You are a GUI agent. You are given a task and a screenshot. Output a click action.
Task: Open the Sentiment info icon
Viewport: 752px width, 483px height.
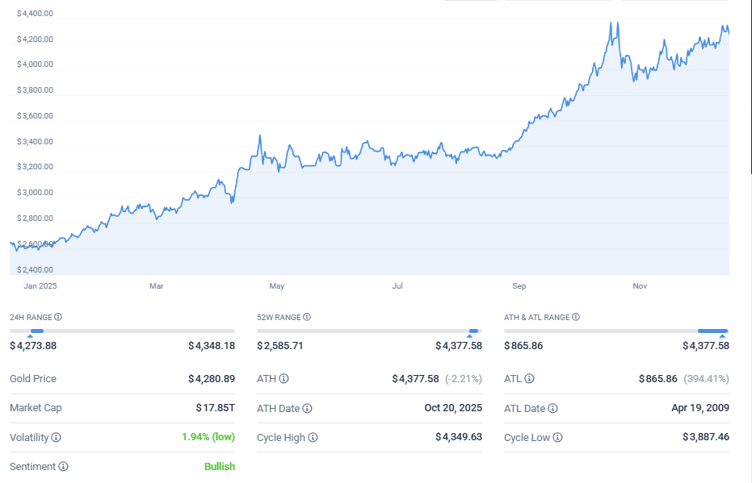pyautogui.click(x=64, y=466)
